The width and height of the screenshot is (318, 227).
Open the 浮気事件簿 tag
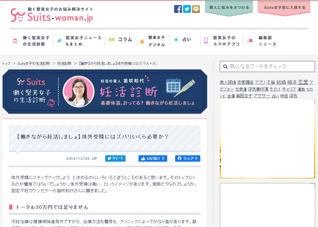tap(258, 89)
